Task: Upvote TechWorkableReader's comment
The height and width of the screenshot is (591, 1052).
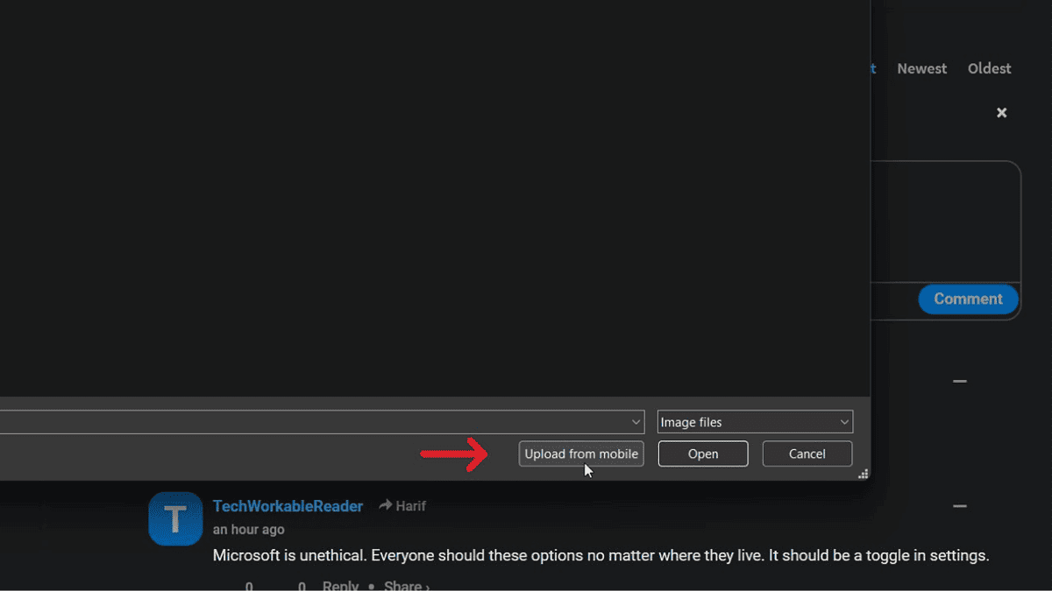Action: coord(248,585)
